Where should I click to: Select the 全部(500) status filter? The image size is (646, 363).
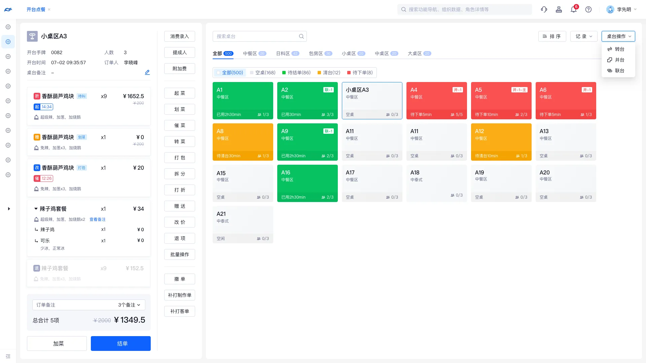coord(230,73)
